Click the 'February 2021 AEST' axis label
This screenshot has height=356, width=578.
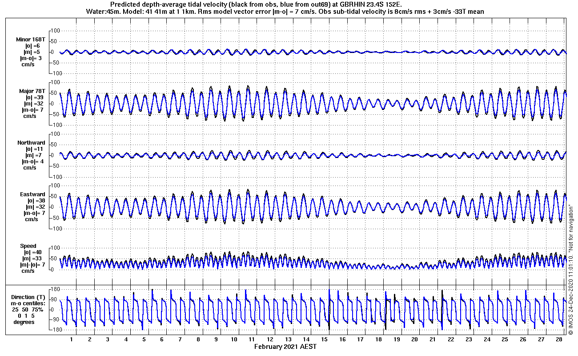click(x=285, y=347)
